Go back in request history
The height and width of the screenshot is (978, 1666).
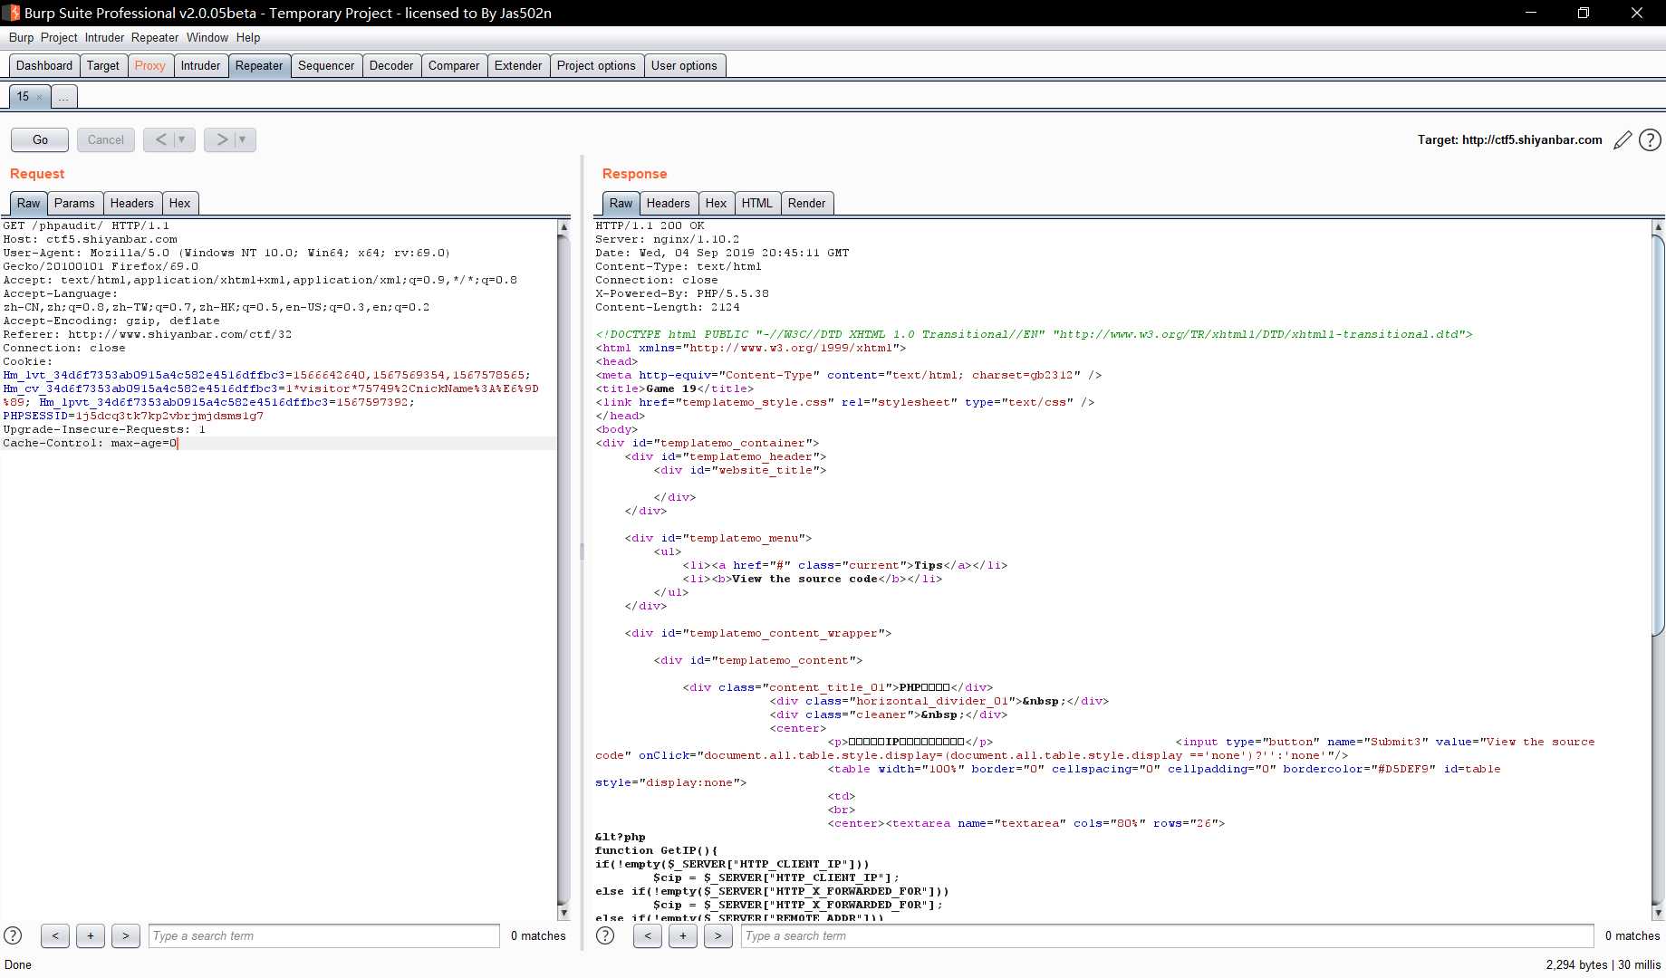click(x=160, y=139)
